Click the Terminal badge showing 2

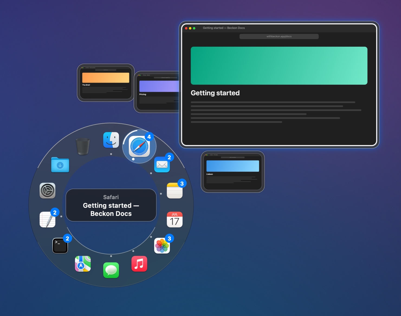(x=67, y=238)
